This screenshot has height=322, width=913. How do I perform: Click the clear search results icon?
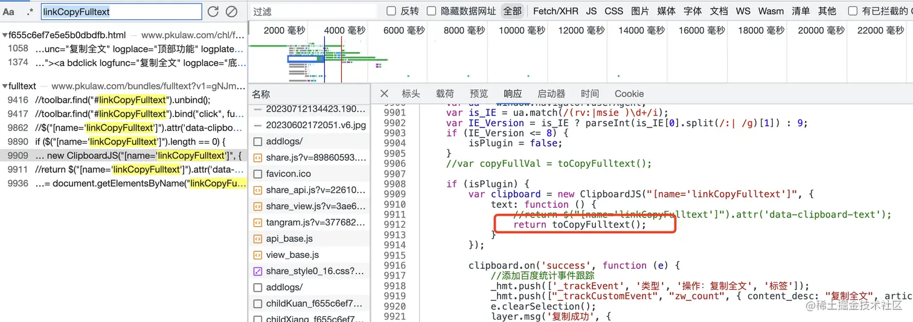[x=231, y=11]
